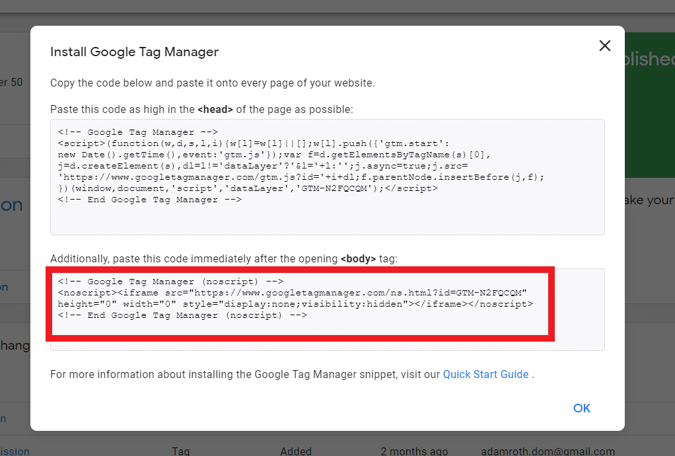Screen dimensions: 675x456
Task: Click the 'Install Google Tag Manager' heading
Action: click(x=134, y=52)
